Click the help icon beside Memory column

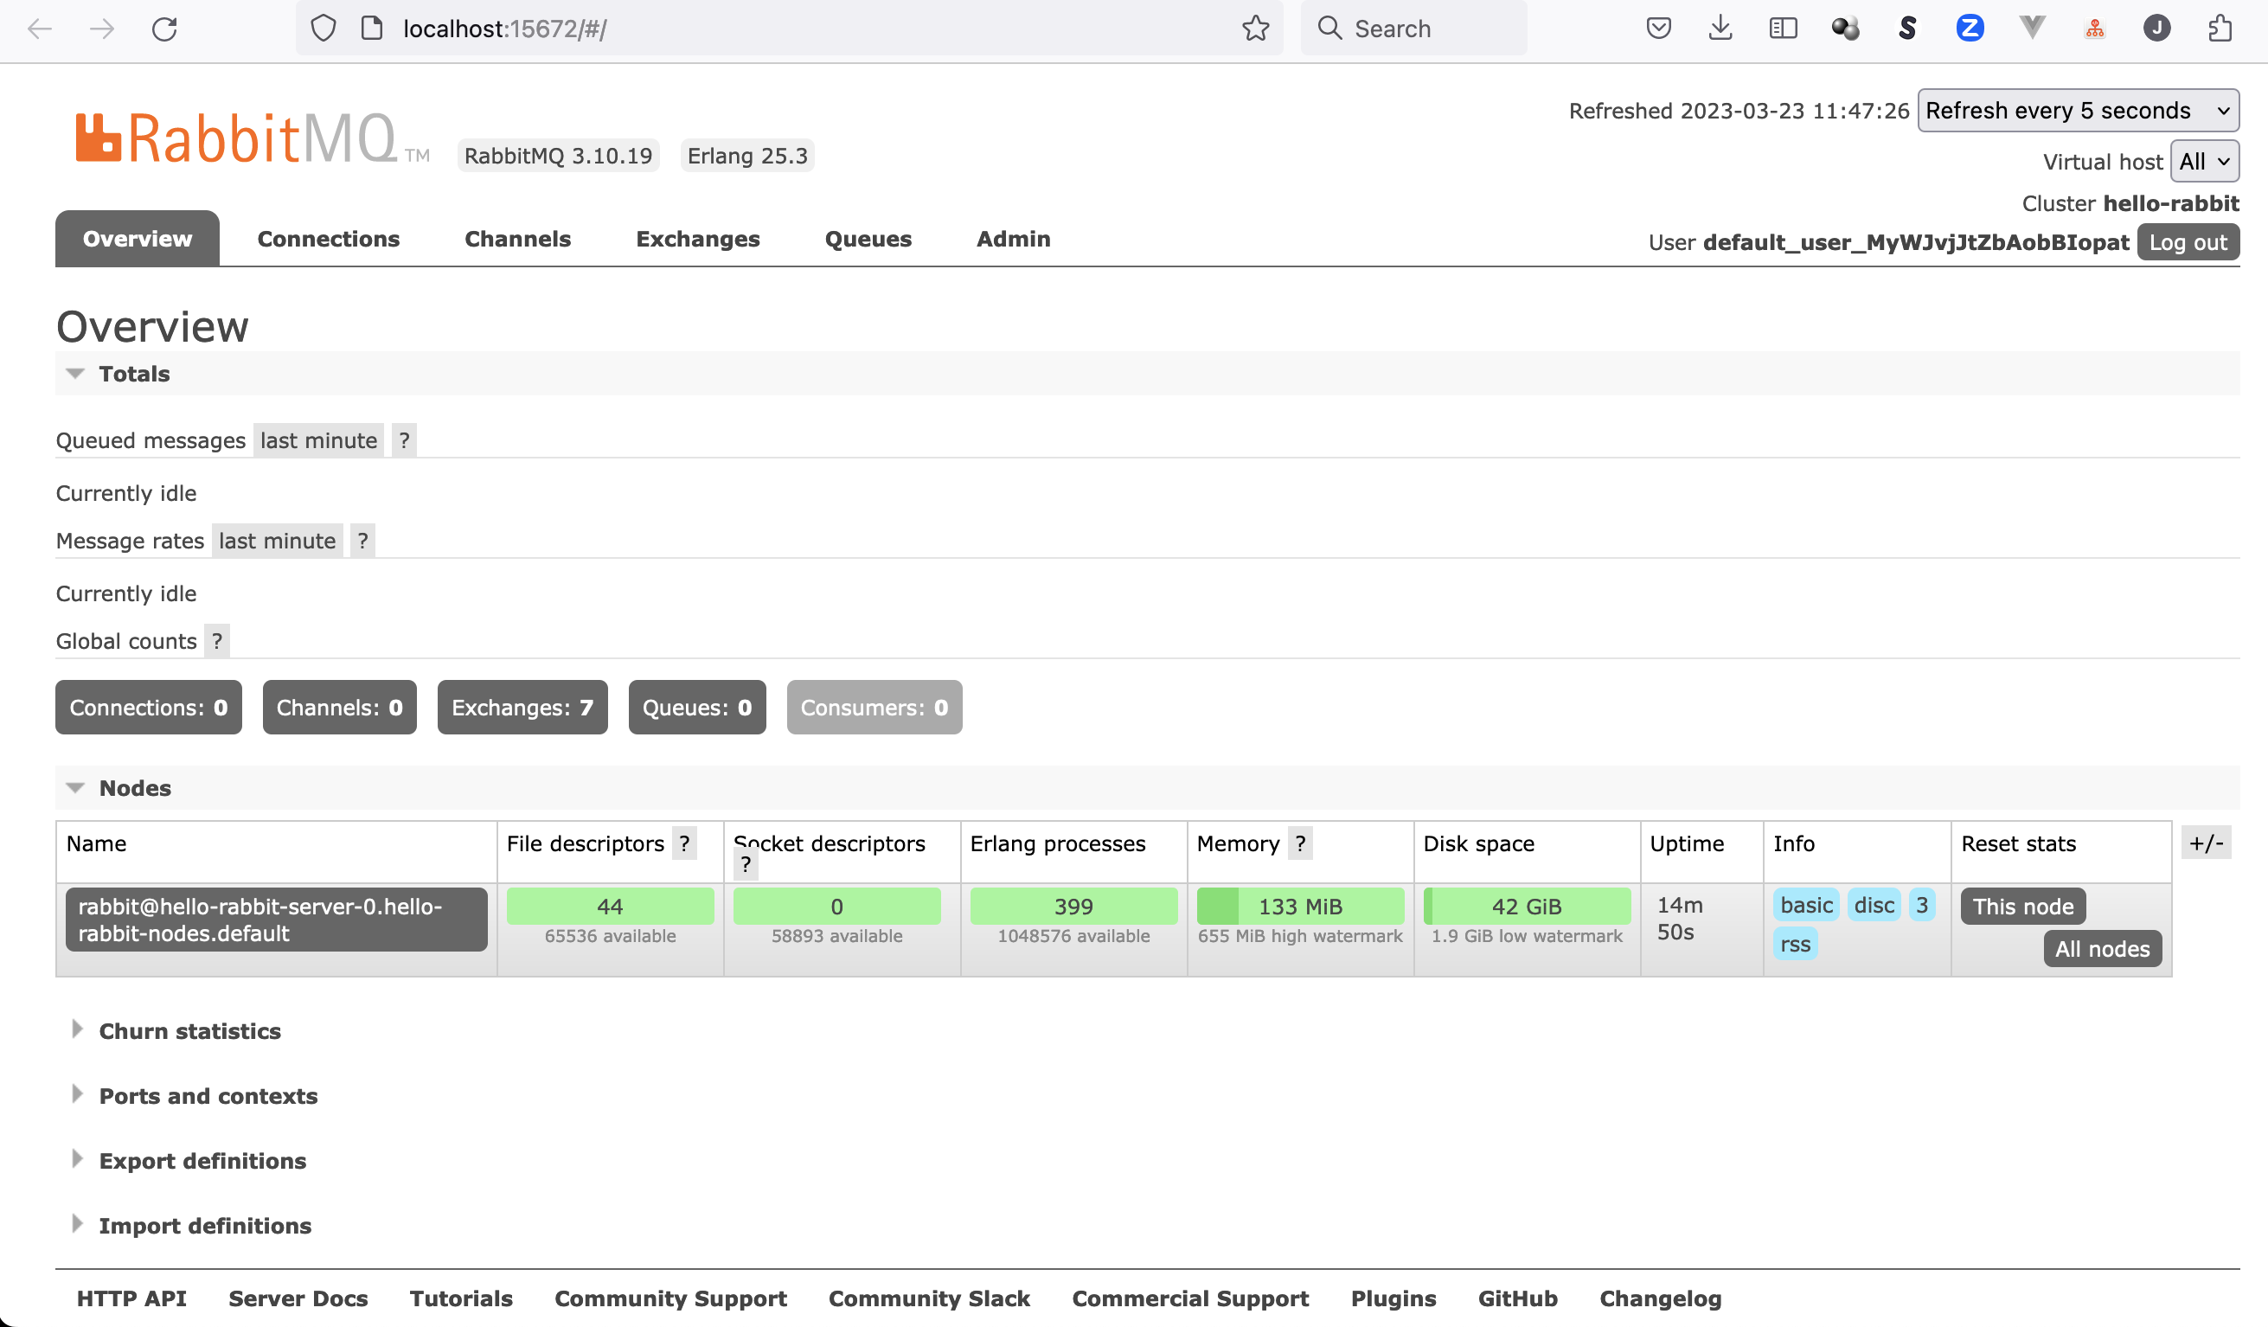[x=1299, y=843]
